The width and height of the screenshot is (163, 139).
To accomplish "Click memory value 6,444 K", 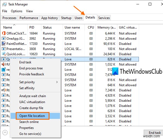I will coord(110,33).
